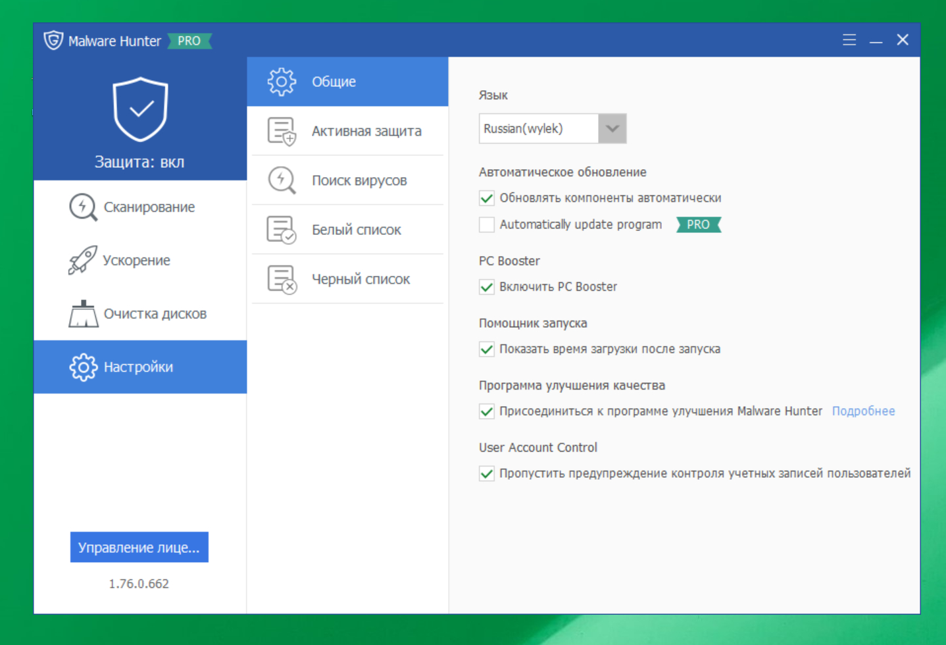Click the Управление лице... button
Screen dimensions: 946x645
[139, 547]
